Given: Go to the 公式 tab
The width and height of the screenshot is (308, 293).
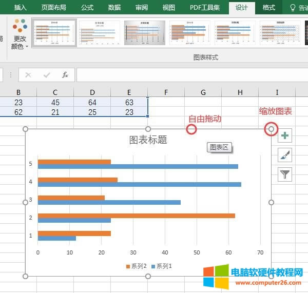Looking at the screenshot, I should point(87,8).
